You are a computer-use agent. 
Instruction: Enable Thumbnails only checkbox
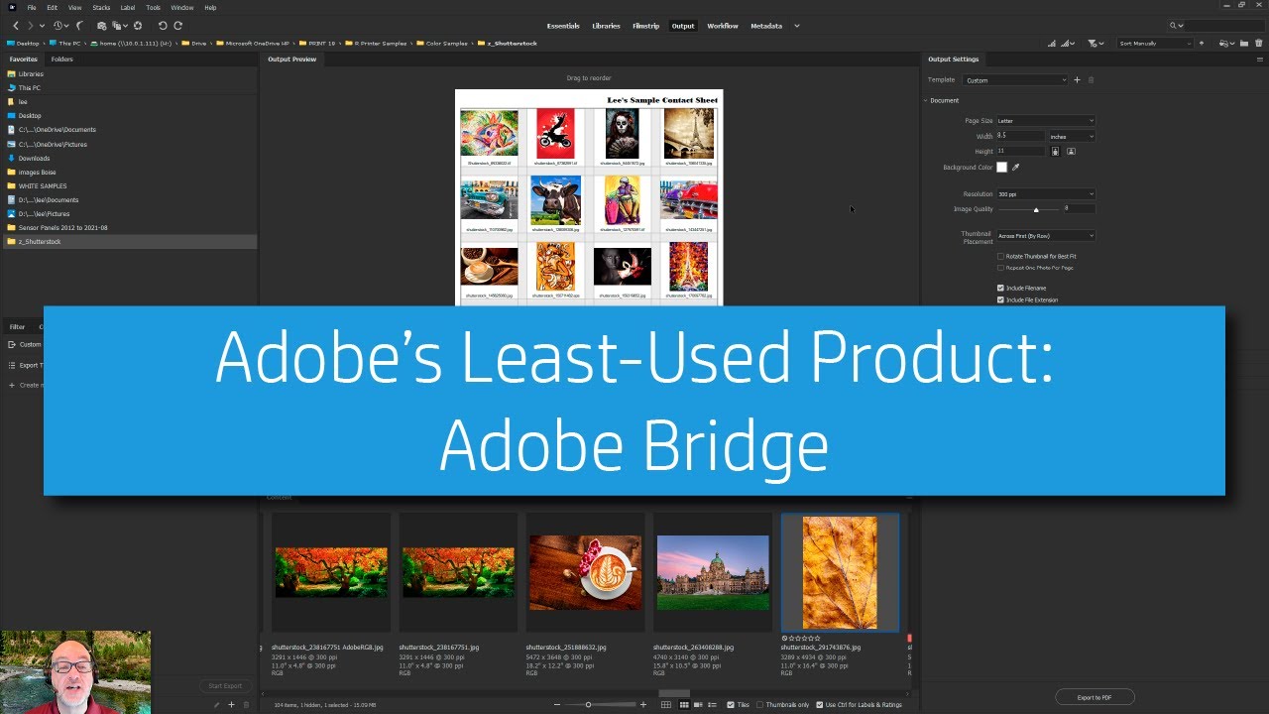(759, 704)
